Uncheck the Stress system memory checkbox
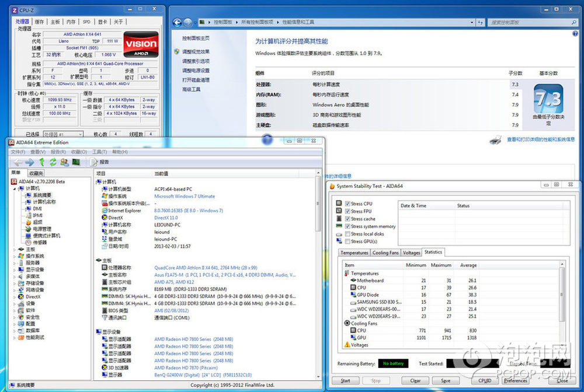Viewport: 584px width, 392px height. 347,226
